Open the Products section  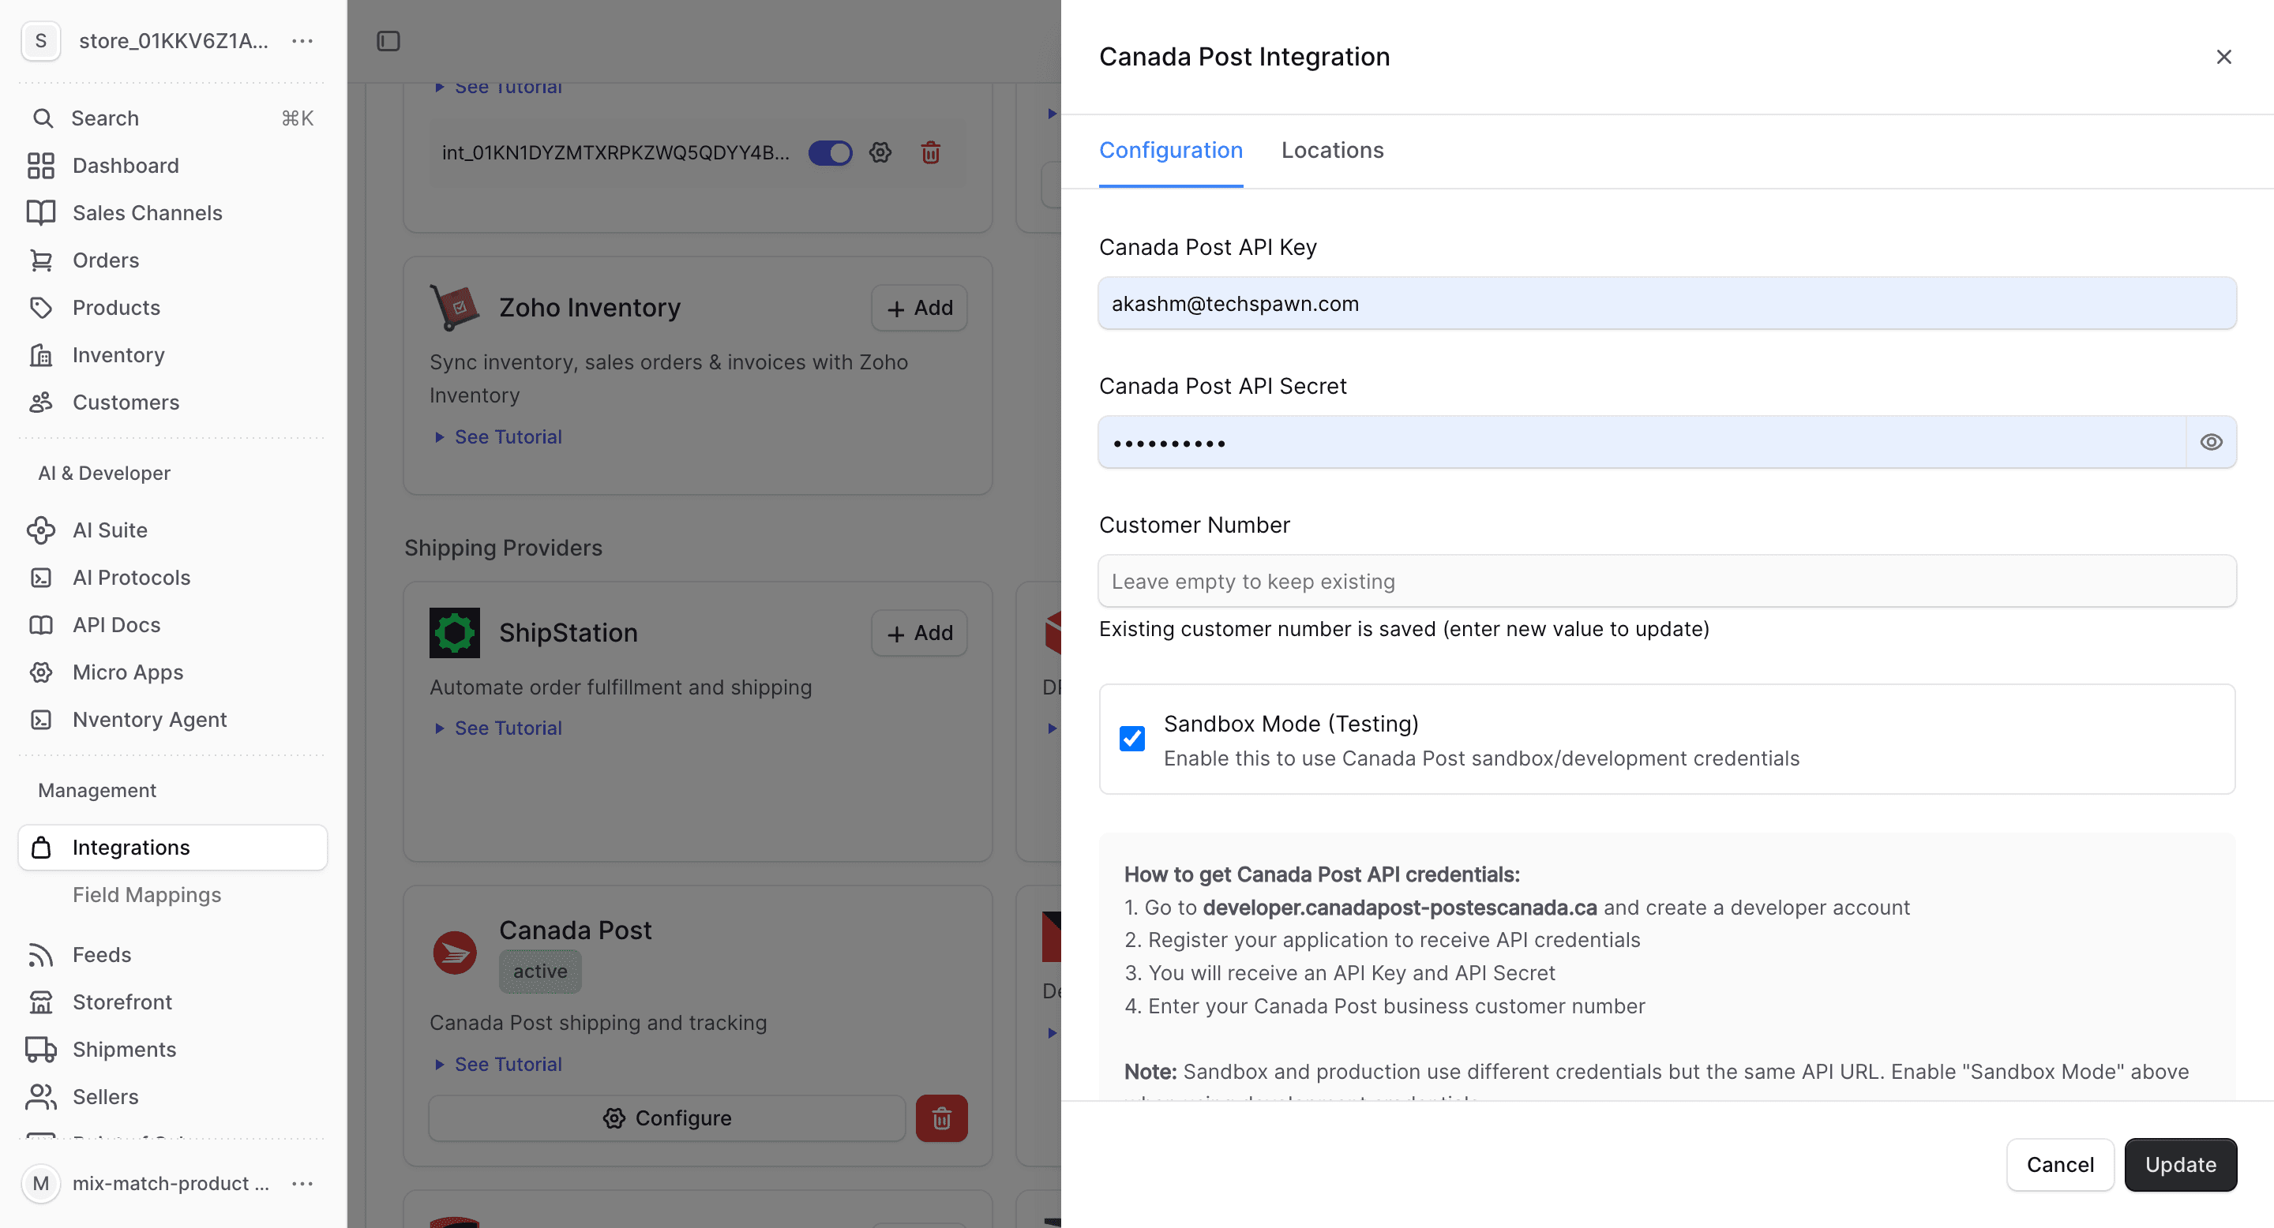click(173, 308)
